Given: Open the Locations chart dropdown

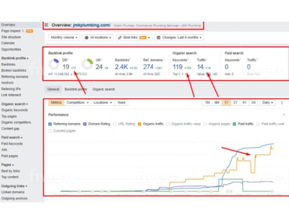Looking at the screenshot, I should pyautogui.click(x=103, y=103).
